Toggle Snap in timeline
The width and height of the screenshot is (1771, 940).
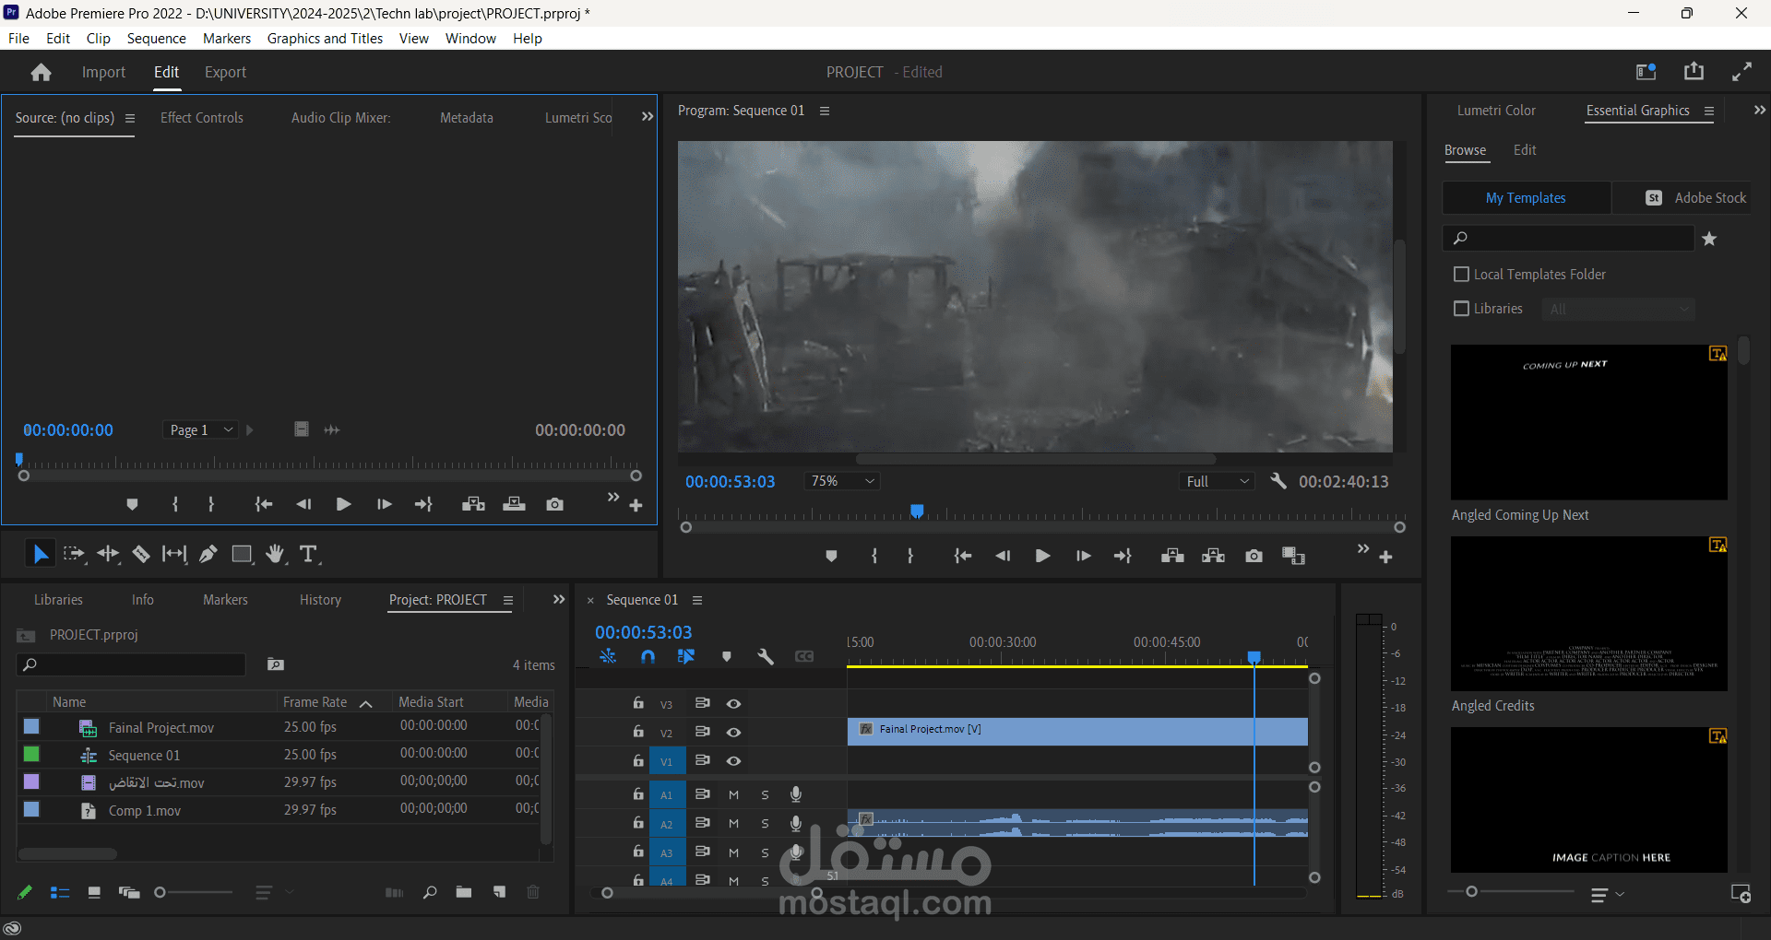pos(648,656)
